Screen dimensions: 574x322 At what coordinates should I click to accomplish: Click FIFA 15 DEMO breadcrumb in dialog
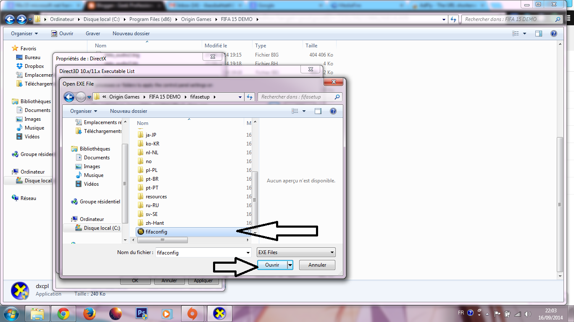[165, 97]
